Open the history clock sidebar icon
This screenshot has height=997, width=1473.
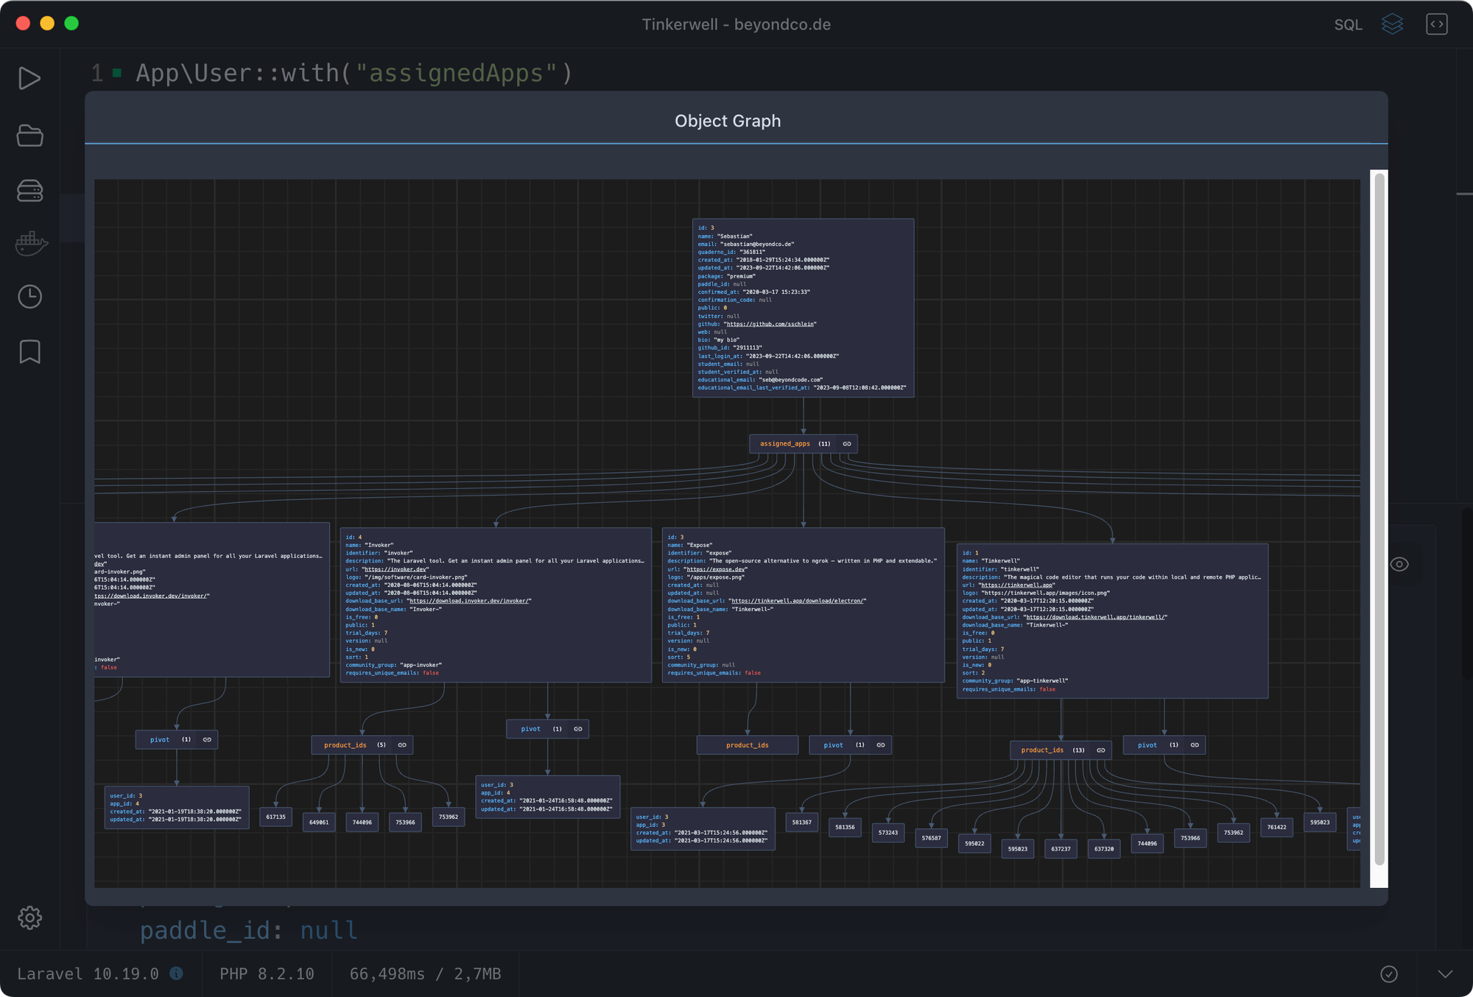click(29, 297)
